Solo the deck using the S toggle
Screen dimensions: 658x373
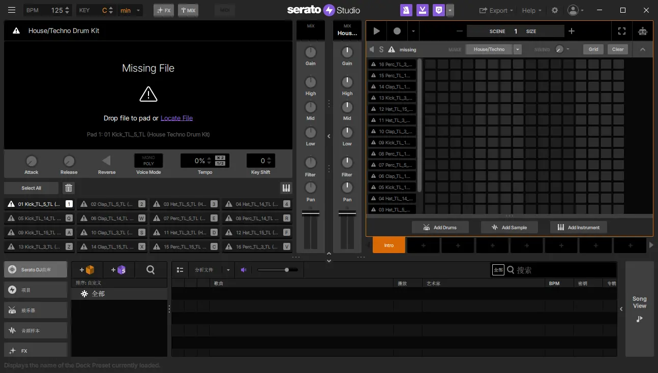(x=381, y=49)
